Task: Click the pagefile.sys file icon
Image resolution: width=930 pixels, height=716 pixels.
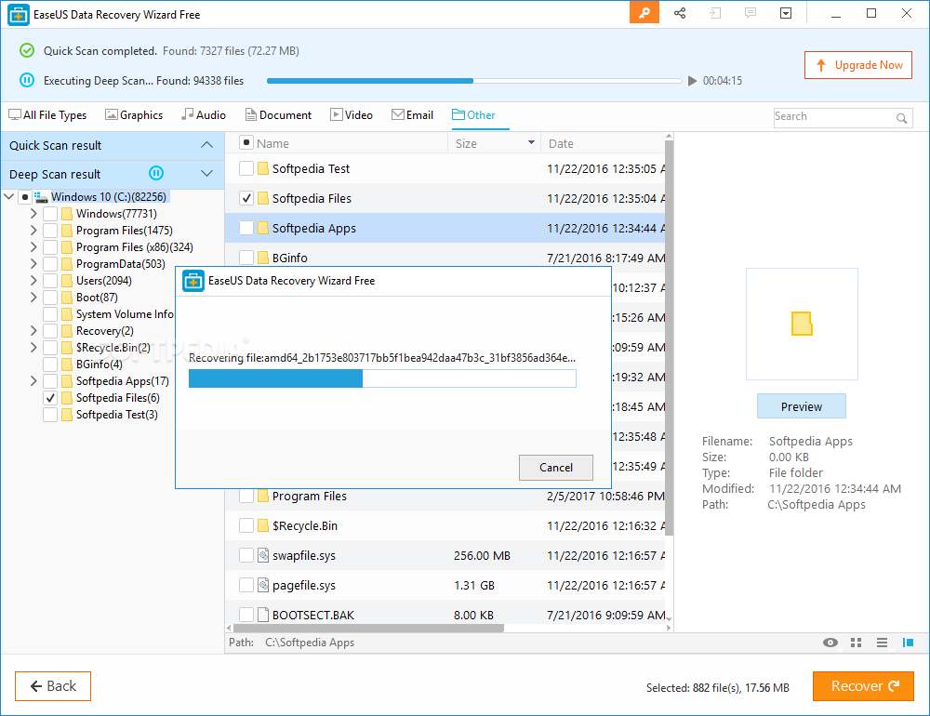Action: (263, 585)
